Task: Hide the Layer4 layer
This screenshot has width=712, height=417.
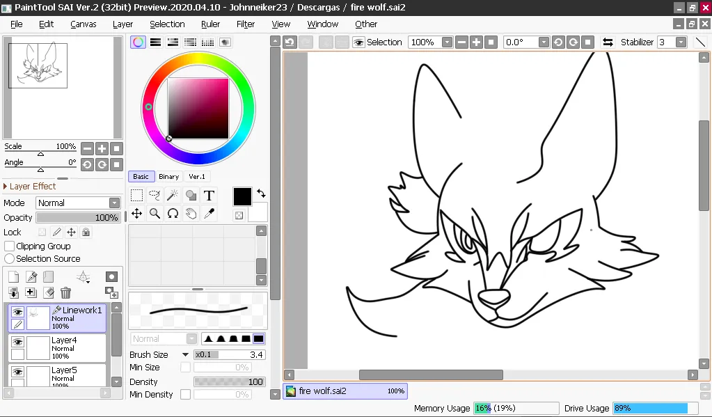Action: point(17,342)
